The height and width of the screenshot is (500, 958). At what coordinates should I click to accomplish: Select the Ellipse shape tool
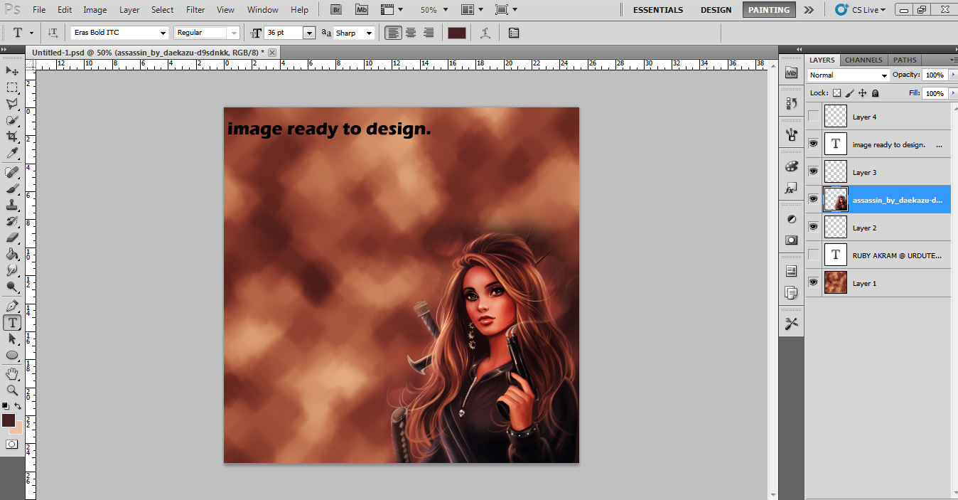[x=12, y=355]
